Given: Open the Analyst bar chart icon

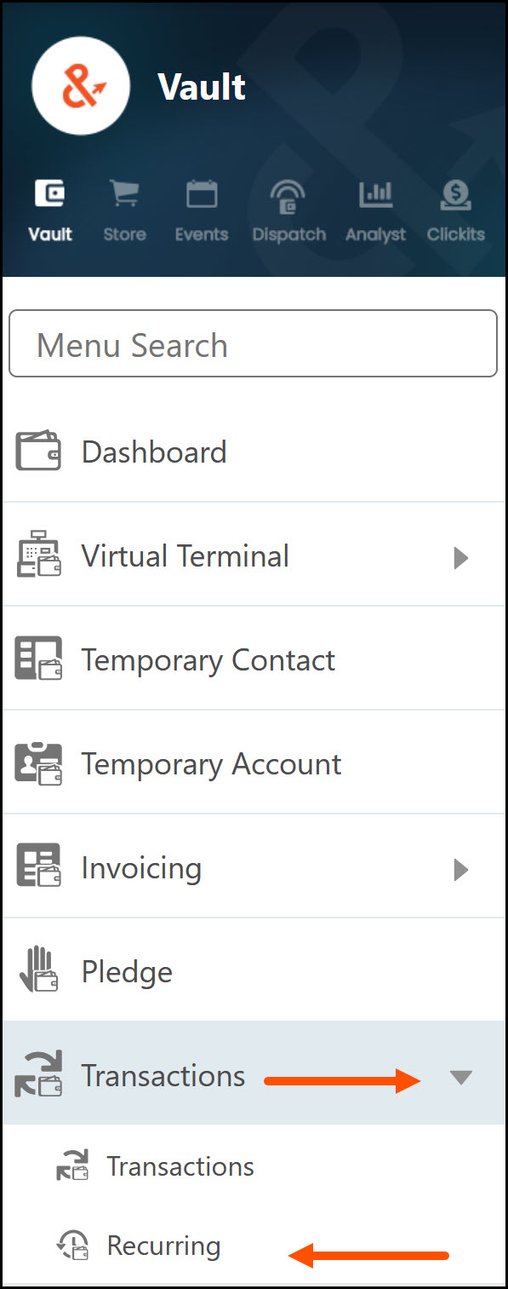Looking at the screenshot, I should point(375,194).
